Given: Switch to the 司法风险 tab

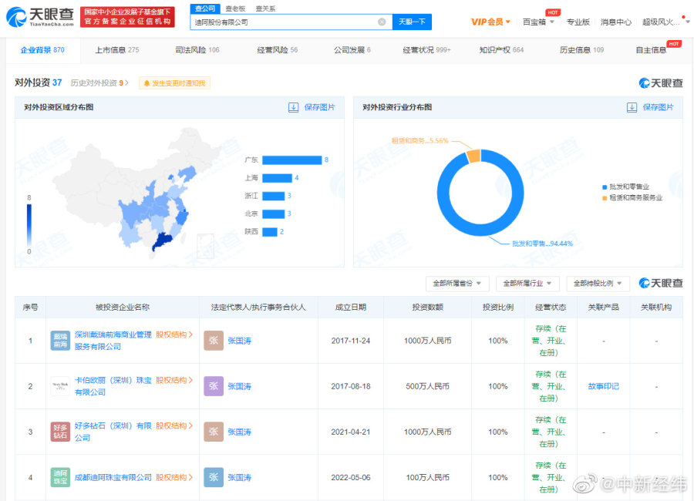Looking at the screenshot, I should pyautogui.click(x=197, y=50).
